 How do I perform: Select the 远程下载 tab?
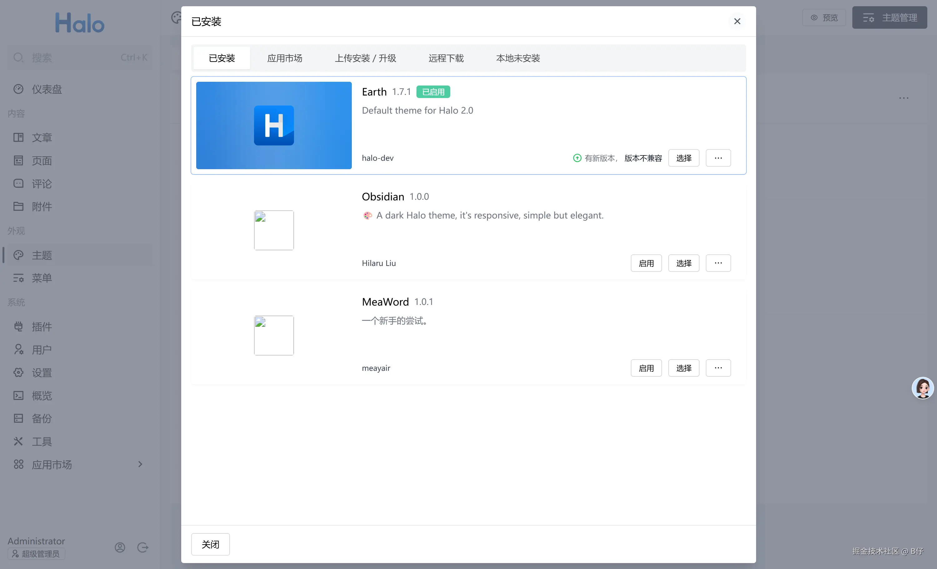coord(446,58)
